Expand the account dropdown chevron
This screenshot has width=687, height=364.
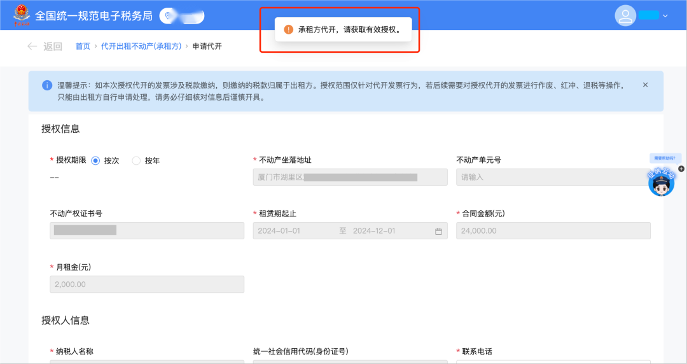click(665, 16)
